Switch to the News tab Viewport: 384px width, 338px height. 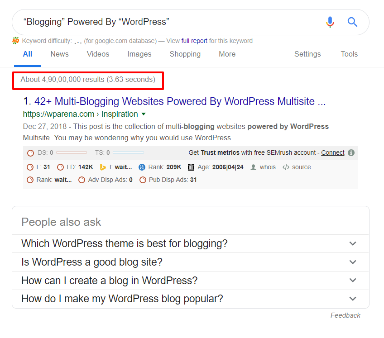59,54
